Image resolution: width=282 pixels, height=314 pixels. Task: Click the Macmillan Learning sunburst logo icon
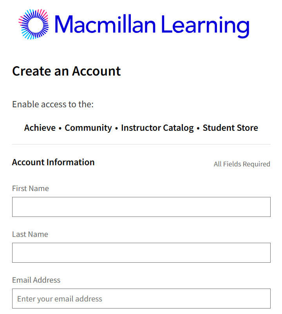click(x=34, y=24)
